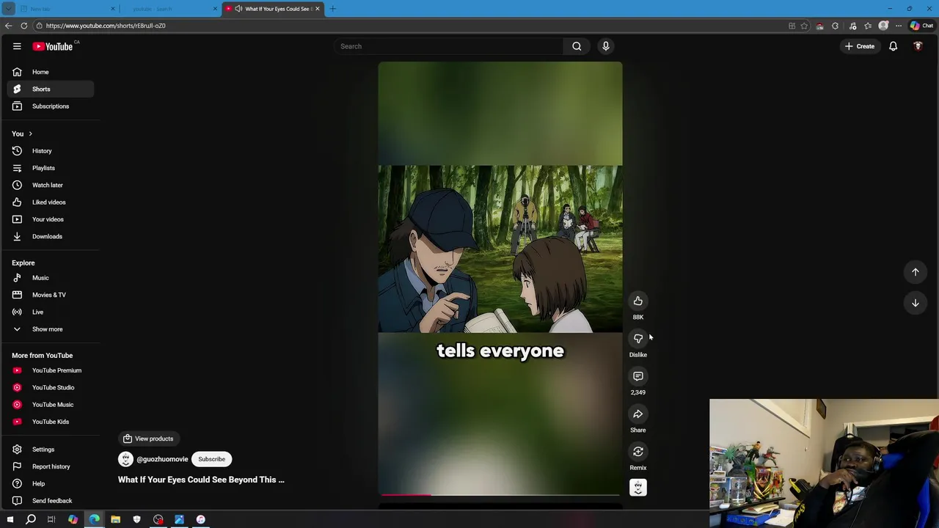Start voice search with microphone
The image size is (939, 528).
(606, 46)
